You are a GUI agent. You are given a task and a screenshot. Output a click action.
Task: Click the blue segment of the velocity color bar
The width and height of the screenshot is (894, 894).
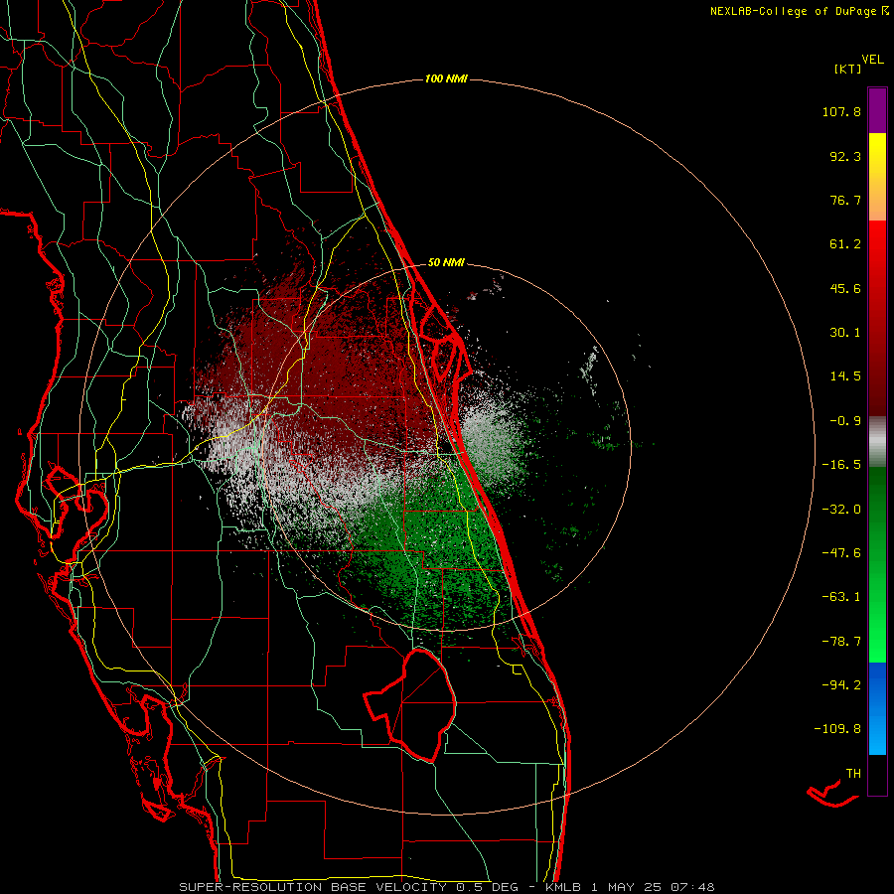click(x=877, y=708)
